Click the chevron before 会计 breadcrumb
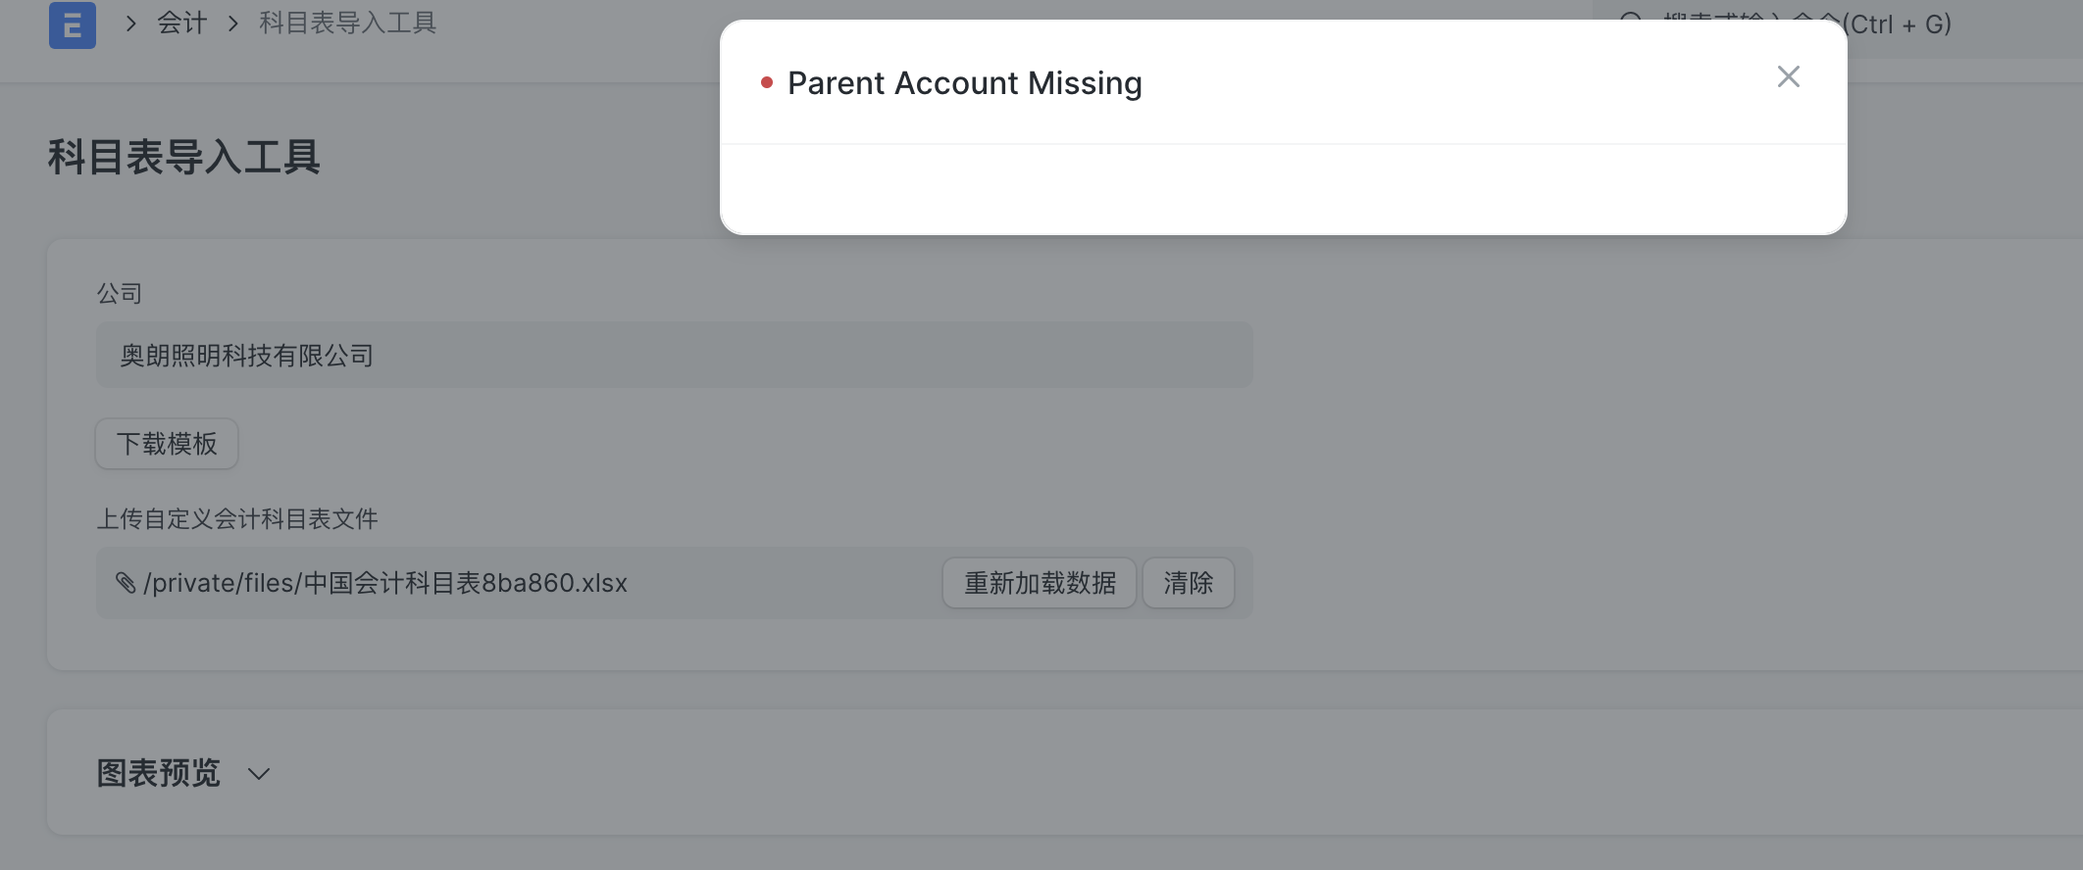 point(130,24)
